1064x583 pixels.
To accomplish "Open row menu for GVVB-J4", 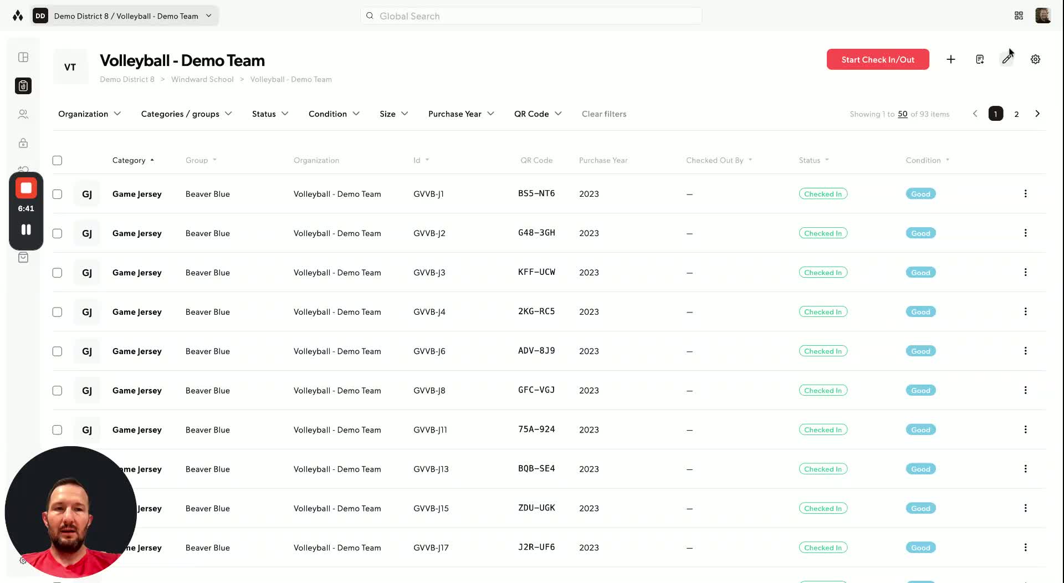I will click(x=1025, y=311).
